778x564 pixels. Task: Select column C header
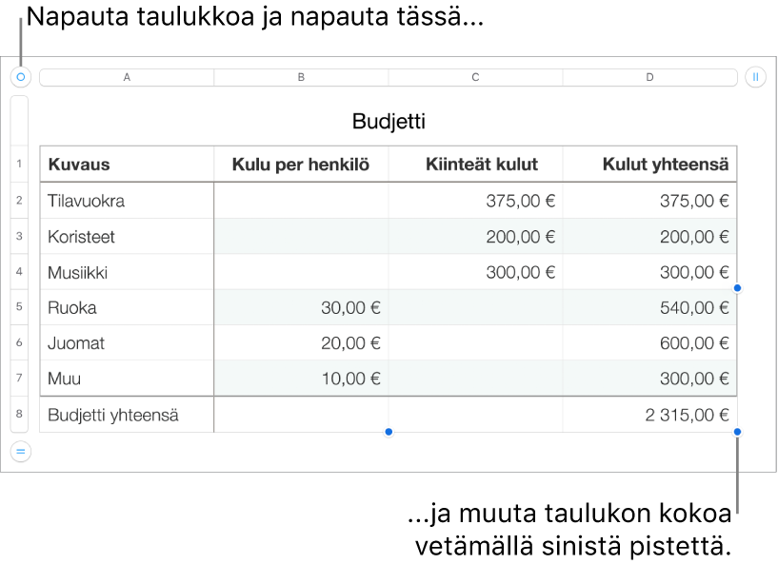click(x=475, y=77)
